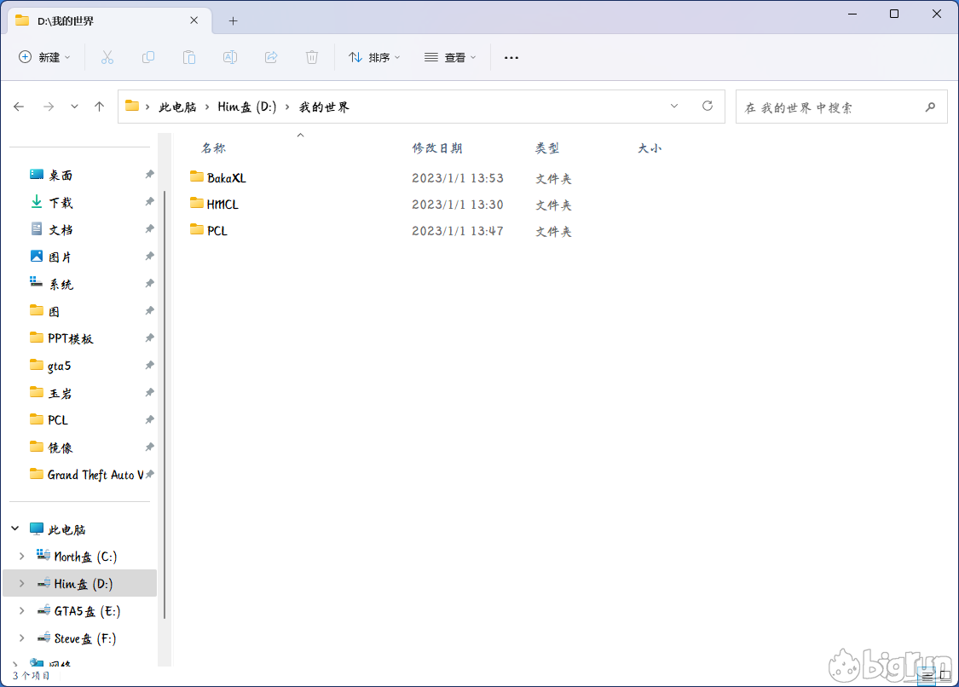This screenshot has height=687, width=959.
Task: Open the 新建 dropdown menu
Action: 44,57
